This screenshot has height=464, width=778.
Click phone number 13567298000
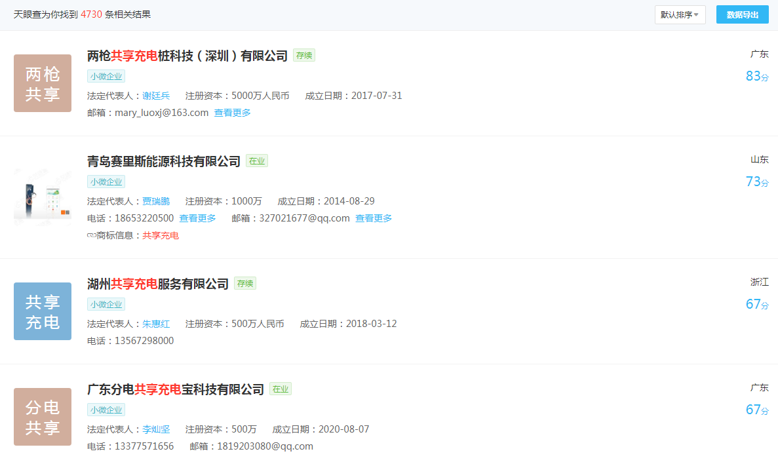[x=144, y=341]
